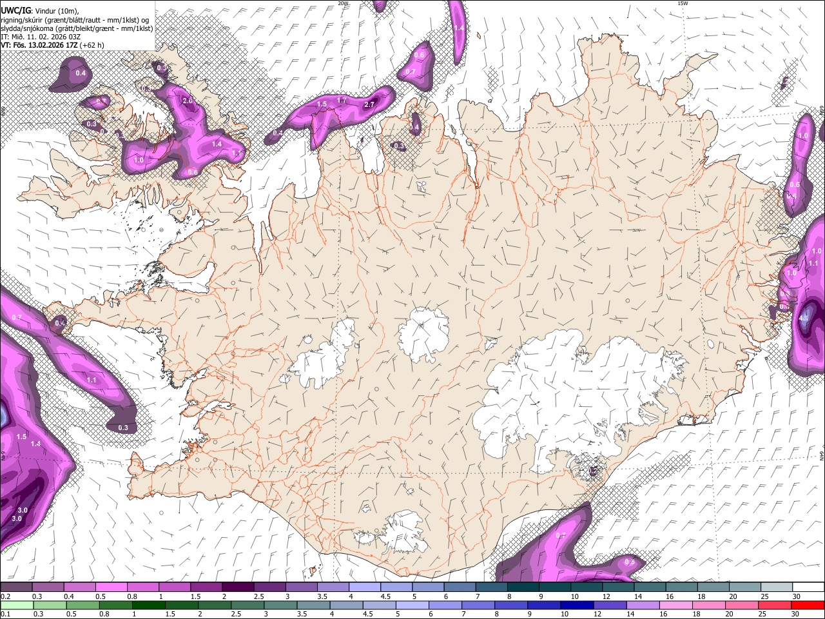
Task: Click the light gray snow swatch at 25
Action: [x=776, y=587]
